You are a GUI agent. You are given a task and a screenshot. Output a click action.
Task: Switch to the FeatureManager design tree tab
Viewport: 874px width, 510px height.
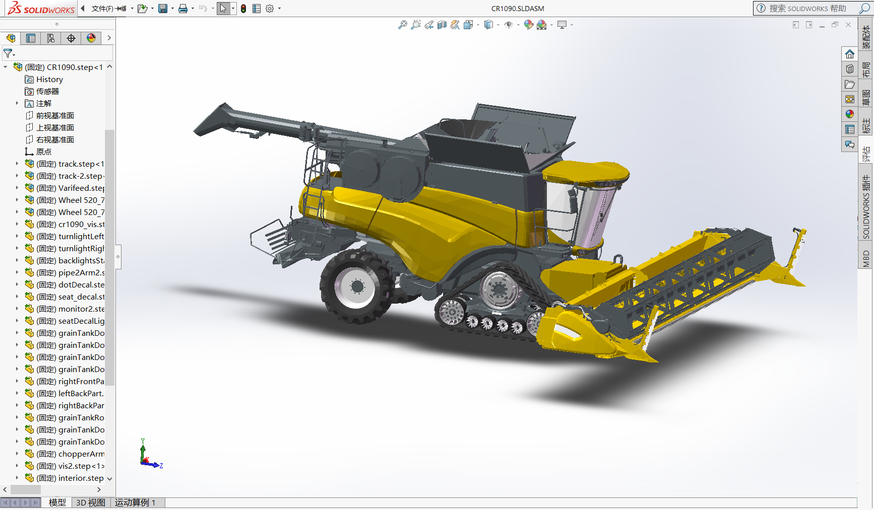(x=11, y=38)
